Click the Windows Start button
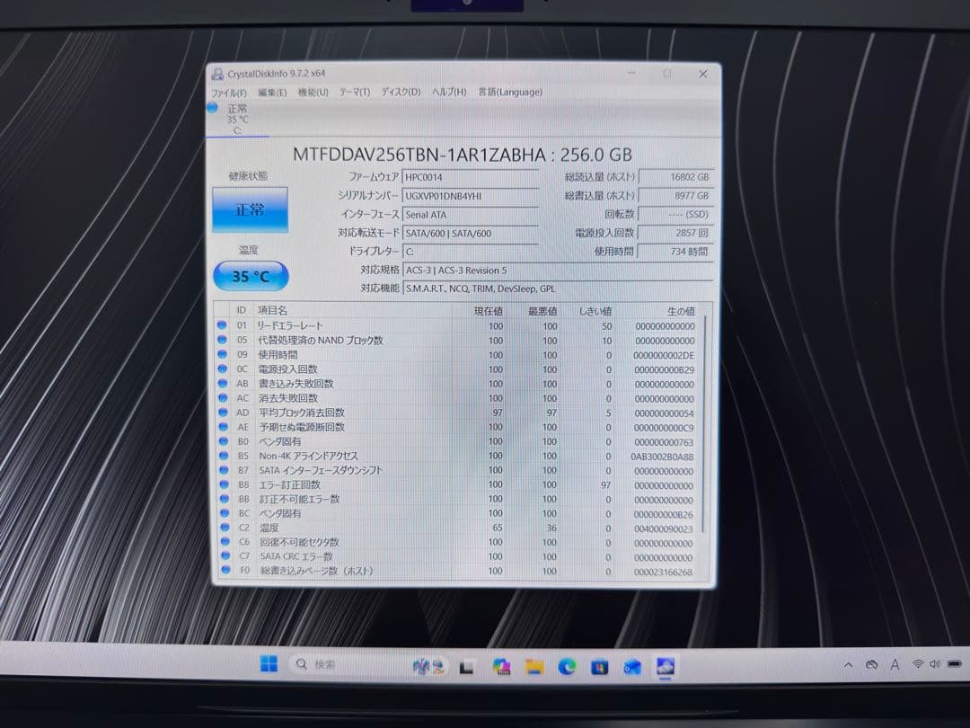Image resolution: width=970 pixels, height=728 pixels. tap(269, 665)
